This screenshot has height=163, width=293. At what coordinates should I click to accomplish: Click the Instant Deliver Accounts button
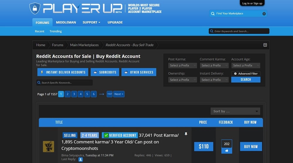coord(63,72)
